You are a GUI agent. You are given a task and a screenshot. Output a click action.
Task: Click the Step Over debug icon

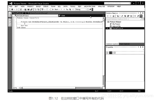(x=70, y=9)
